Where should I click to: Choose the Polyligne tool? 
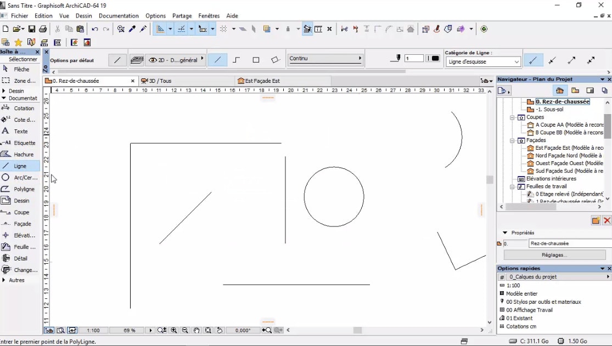point(20,189)
